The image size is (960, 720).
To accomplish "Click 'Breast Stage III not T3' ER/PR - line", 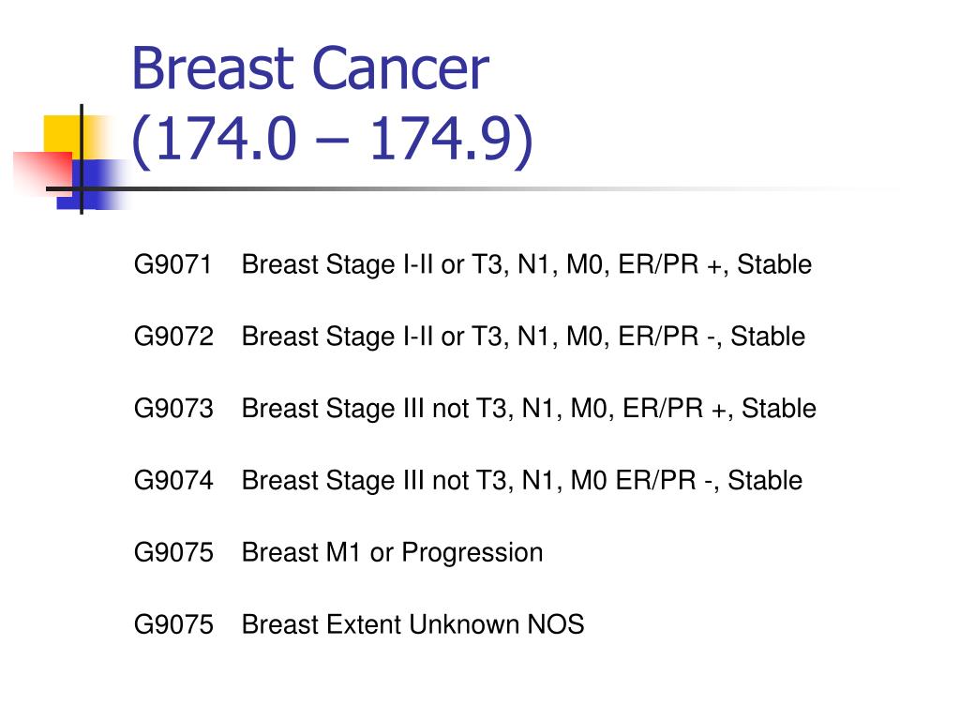I will [521, 481].
